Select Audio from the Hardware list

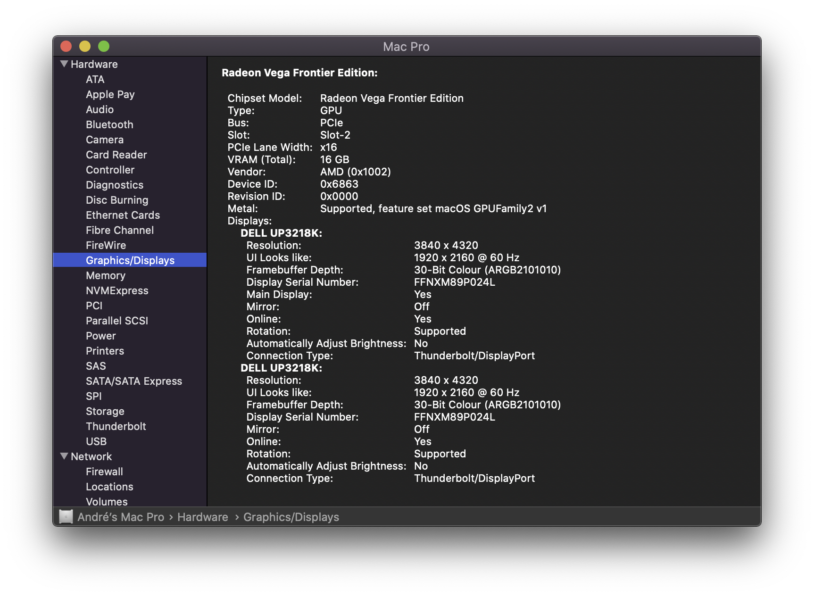pyautogui.click(x=100, y=109)
